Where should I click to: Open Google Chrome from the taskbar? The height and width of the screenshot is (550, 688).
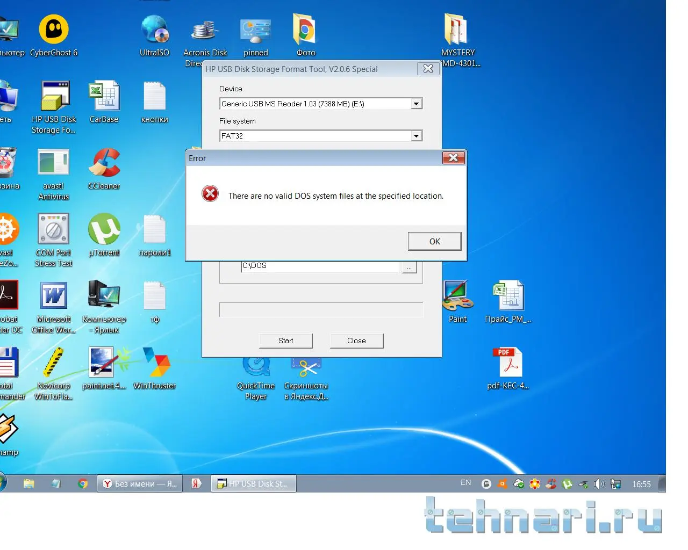tap(83, 484)
